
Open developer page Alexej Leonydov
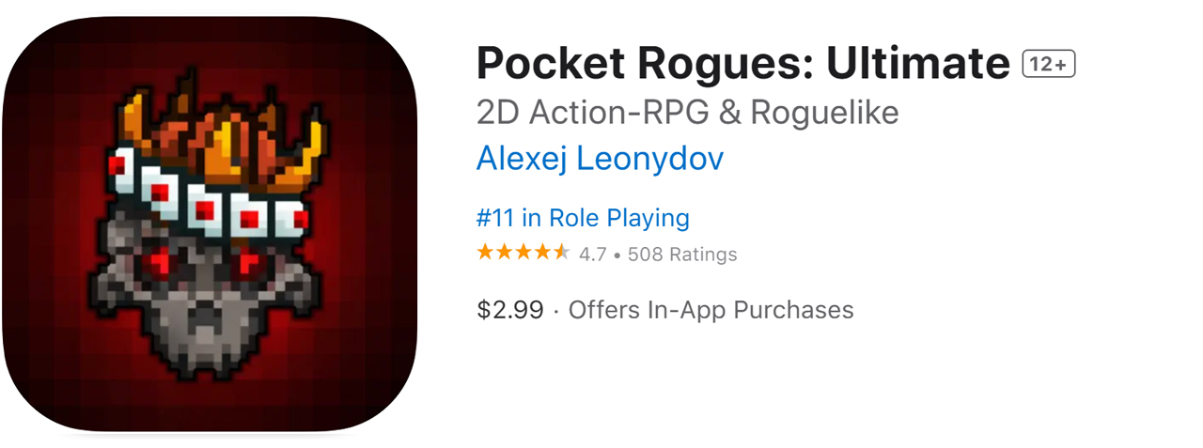600,159
